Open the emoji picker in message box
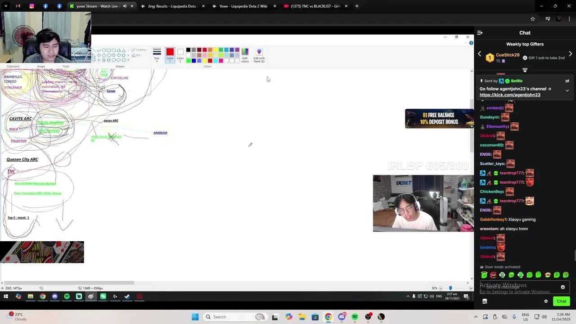The image size is (576, 324). 562,287
